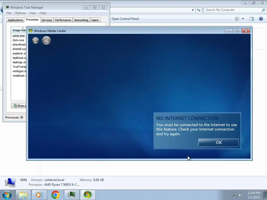Toggle the Explorer preview pane
The height and width of the screenshot is (200, 267).
[252, 19]
